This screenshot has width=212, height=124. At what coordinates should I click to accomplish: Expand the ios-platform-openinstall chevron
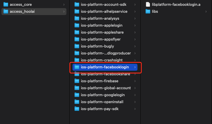135,102
